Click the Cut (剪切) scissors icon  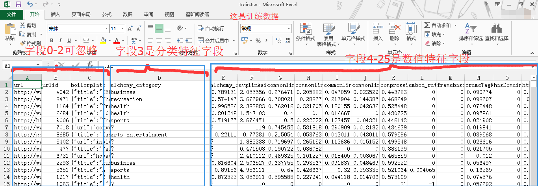click(22, 26)
